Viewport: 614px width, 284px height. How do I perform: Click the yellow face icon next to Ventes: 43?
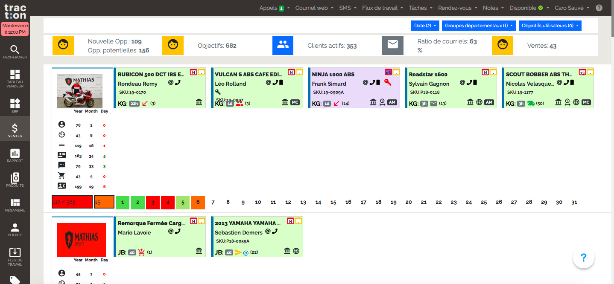[503, 46]
